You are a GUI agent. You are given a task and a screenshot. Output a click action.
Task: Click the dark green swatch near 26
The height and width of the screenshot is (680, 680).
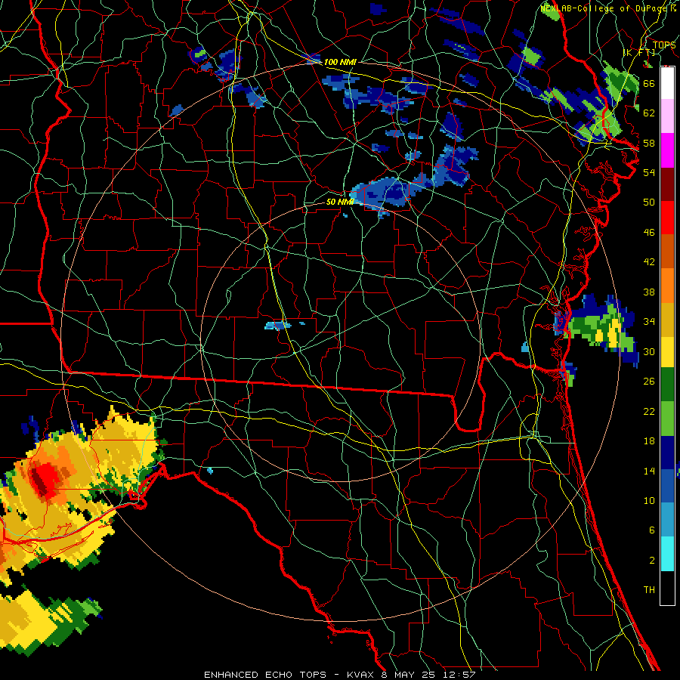(x=667, y=385)
